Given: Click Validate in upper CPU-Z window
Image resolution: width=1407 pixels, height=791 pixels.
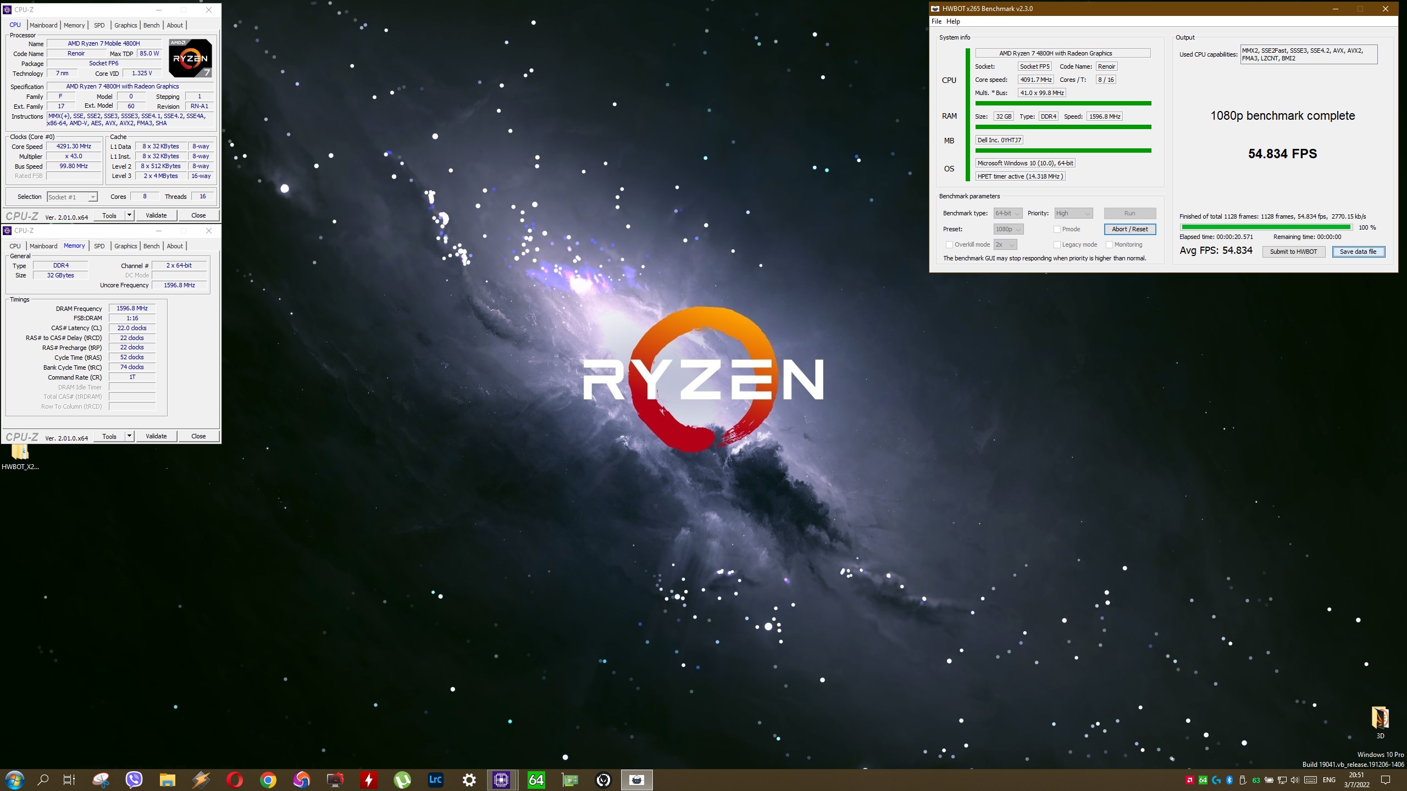Looking at the screenshot, I should click(156, 215).
